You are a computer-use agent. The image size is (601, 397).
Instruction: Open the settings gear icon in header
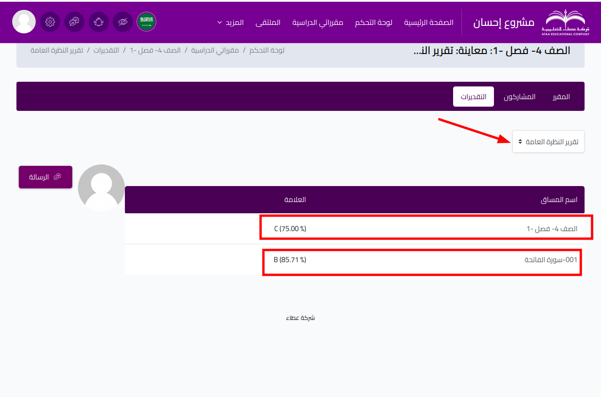tap(50, 22)
